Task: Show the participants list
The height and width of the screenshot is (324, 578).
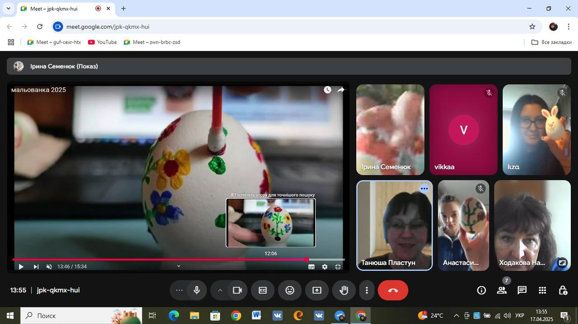Action: coord(502,290)
